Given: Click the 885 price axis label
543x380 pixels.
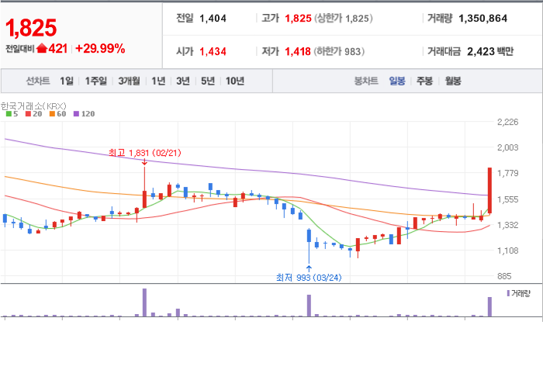Looking at the screenshot, I should click(x=504, y=276).
